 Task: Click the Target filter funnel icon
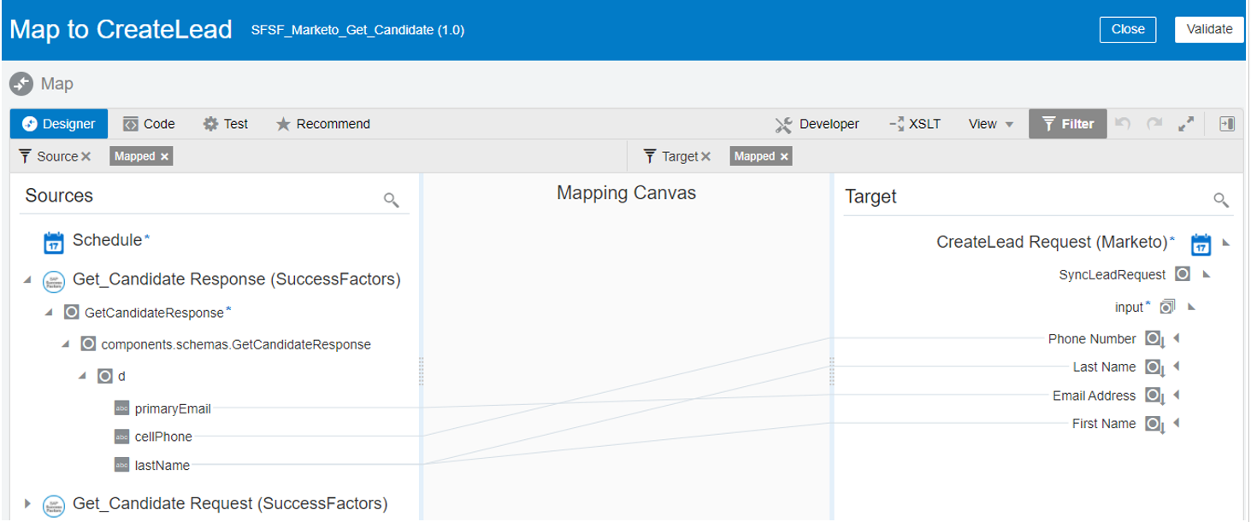coord(650,156)
